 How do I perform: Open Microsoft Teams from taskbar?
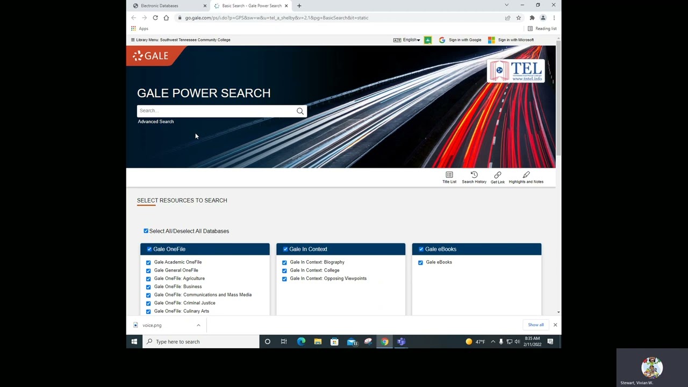402,341
